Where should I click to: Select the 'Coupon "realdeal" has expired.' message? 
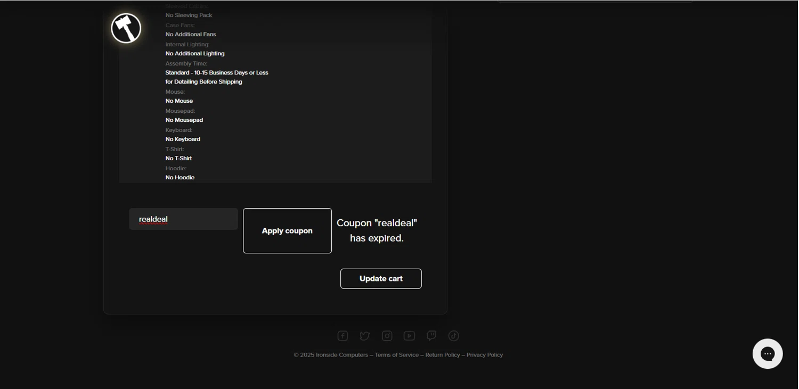tap(377, 230)
